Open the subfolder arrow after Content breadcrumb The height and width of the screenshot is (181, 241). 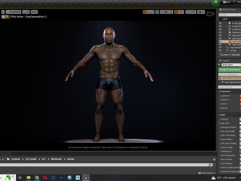coord(23,159)
